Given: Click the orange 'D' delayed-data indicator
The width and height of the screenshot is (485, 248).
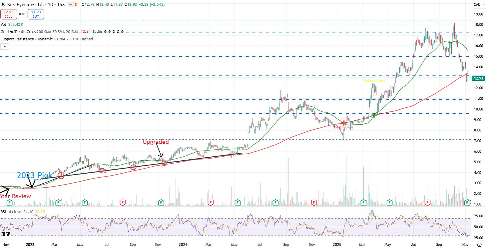Looking at the screenshot, I should (76, 5).
